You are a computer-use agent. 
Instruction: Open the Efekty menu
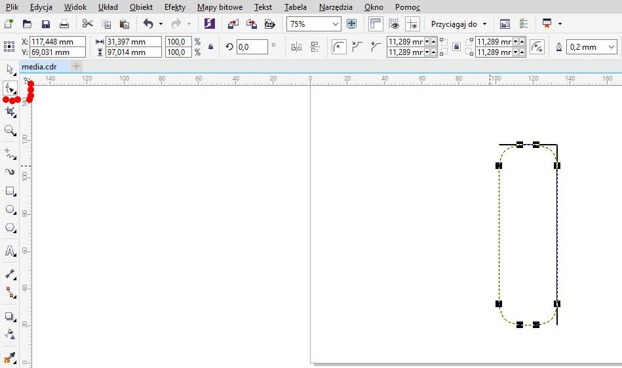(174, 7)
